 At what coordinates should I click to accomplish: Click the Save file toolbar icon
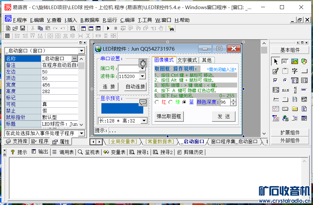[23, 28]
